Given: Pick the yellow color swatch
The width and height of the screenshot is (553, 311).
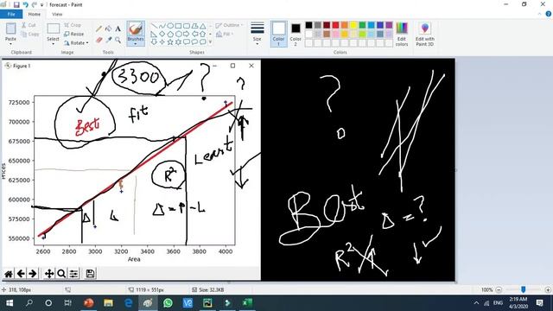Looking at the screenshot, I should [x=353, y=25].
